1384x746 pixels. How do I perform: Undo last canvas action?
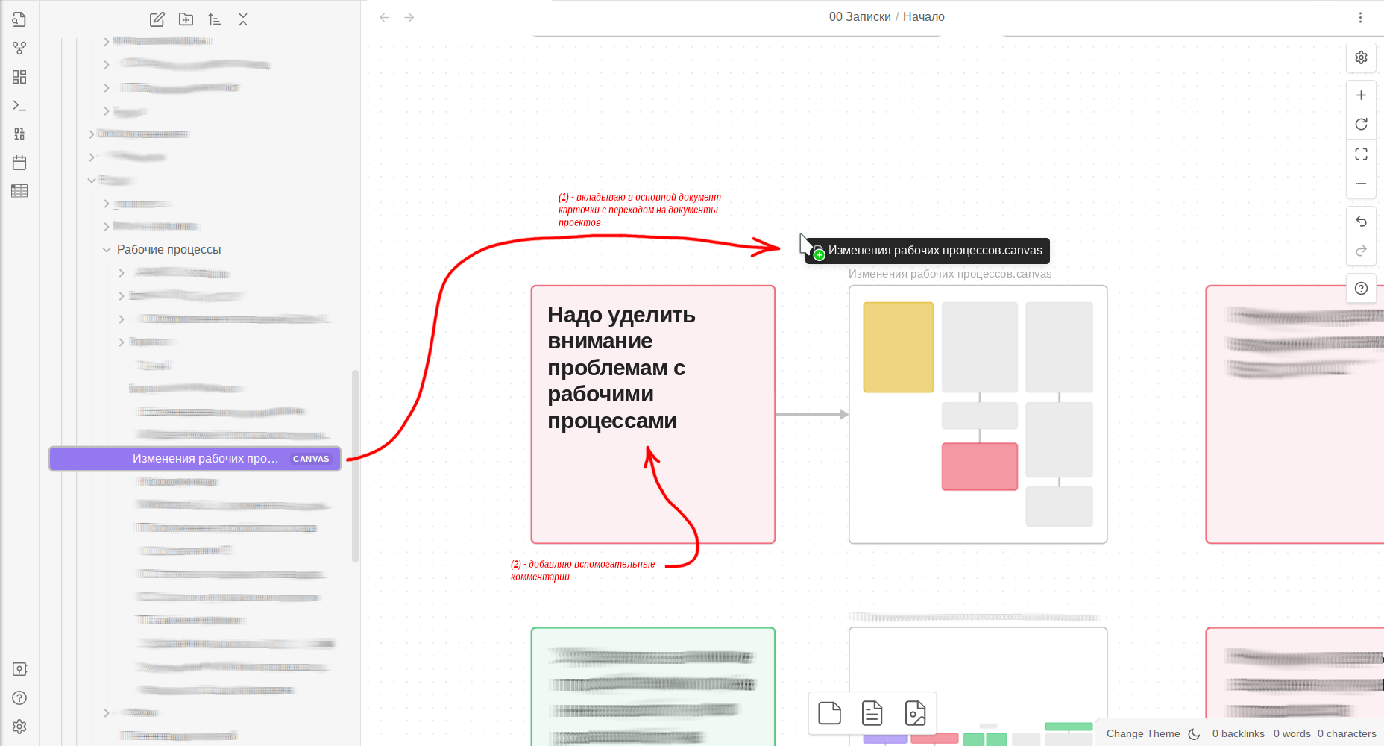coord(1361,222)
